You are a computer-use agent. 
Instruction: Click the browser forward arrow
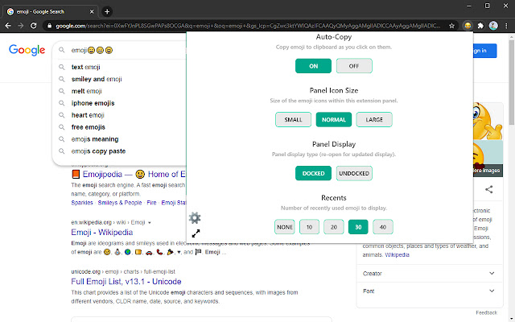21,26
